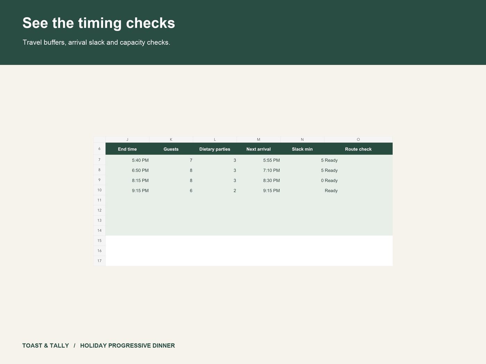Click the Dietary parties header cell
This screenshot has width=486, height=364.
pos(215,149)
